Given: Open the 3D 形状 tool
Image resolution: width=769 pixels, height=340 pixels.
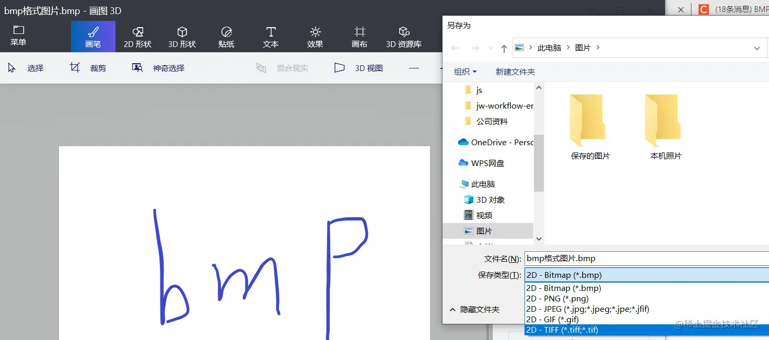Looking at the screenshot, I should (x=182, y=37).
